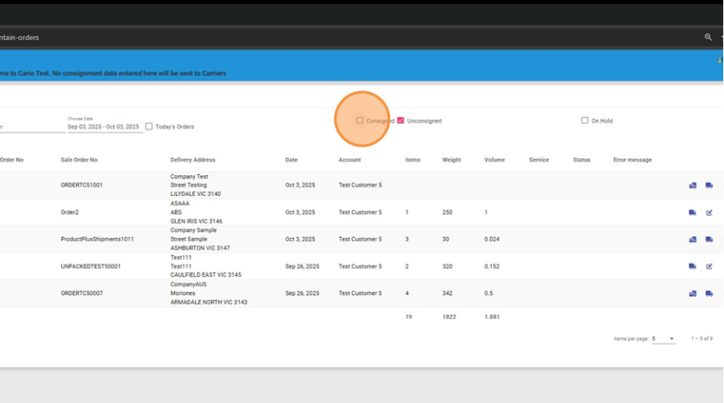Tick the On Hold checkbox
This screenshot has height=403, width=724.
click(x=585, y=121)
